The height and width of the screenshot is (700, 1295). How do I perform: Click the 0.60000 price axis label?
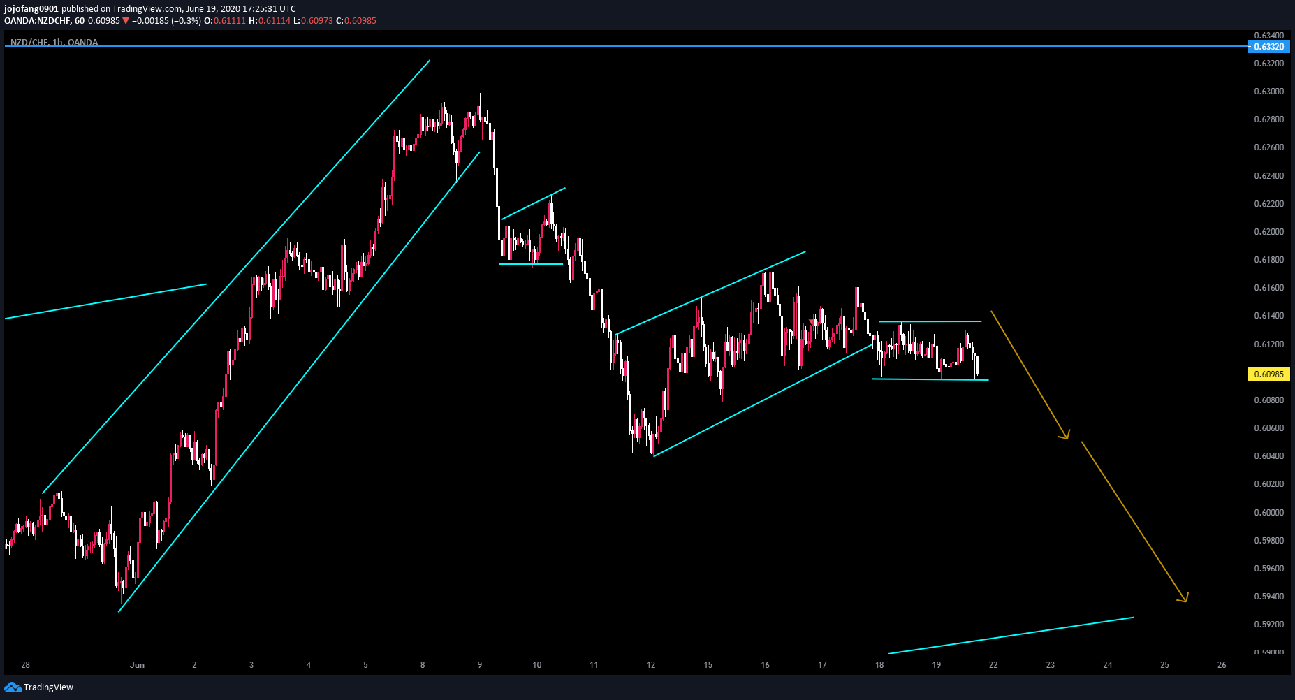1268,513
